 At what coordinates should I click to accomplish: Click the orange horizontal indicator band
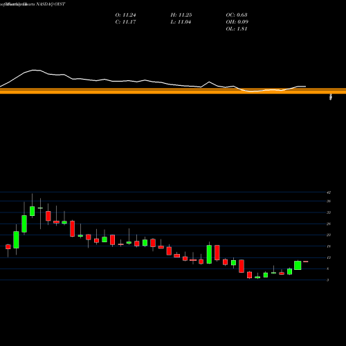click(173, 91)
